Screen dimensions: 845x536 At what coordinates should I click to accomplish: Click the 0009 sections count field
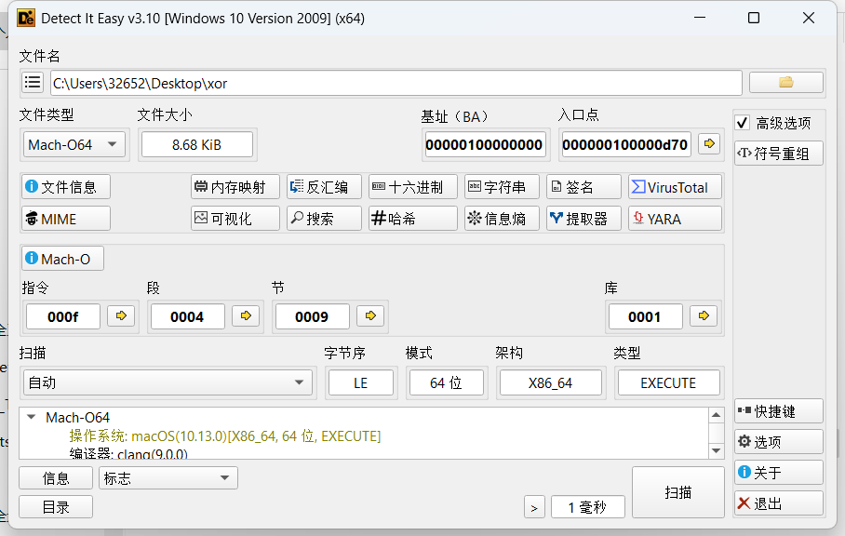(x=312, y=316)
